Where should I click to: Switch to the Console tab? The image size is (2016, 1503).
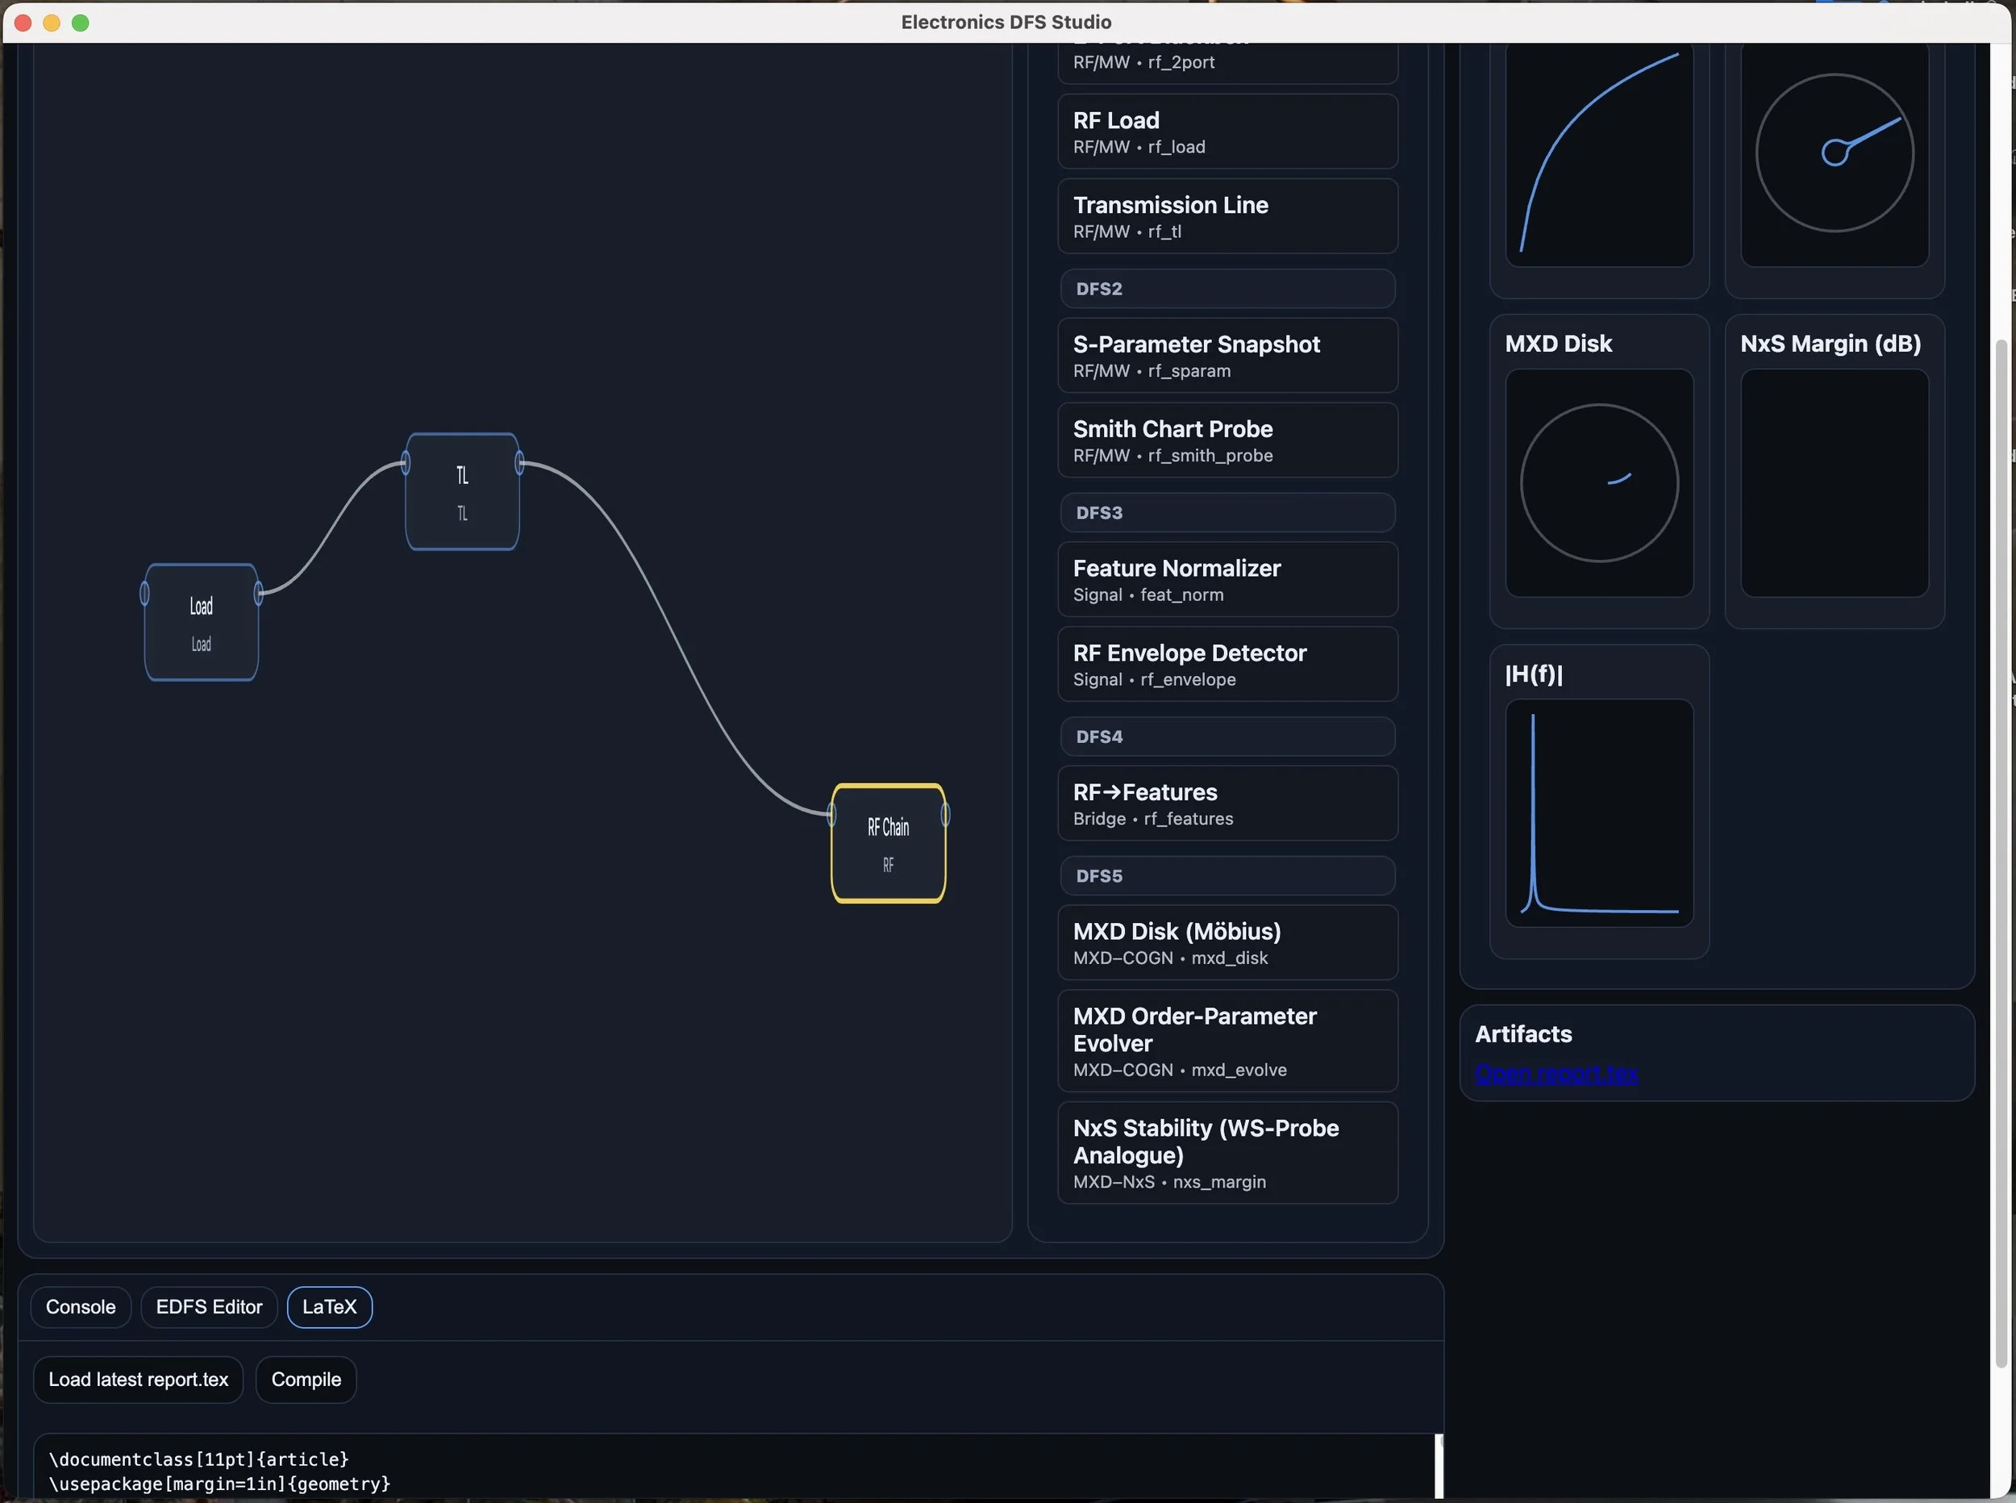pos(80,1306)
